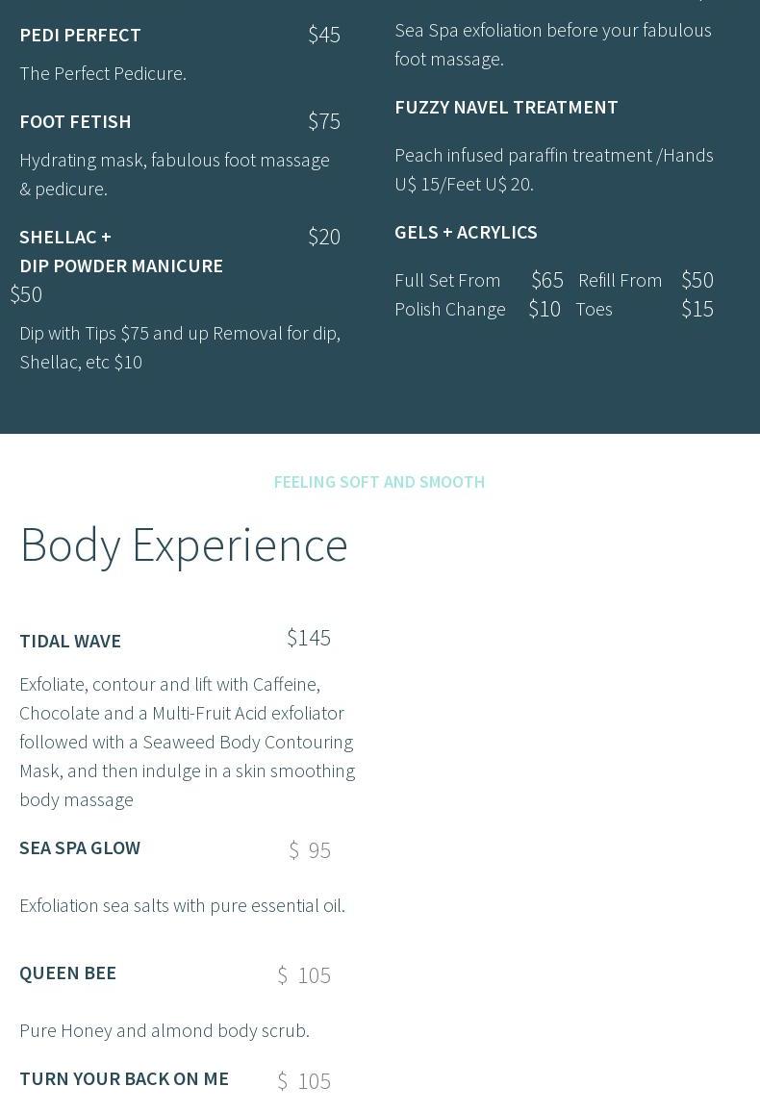Click the Polish Change $10 price
The image size is (760, 1112).
click(545, 309)
